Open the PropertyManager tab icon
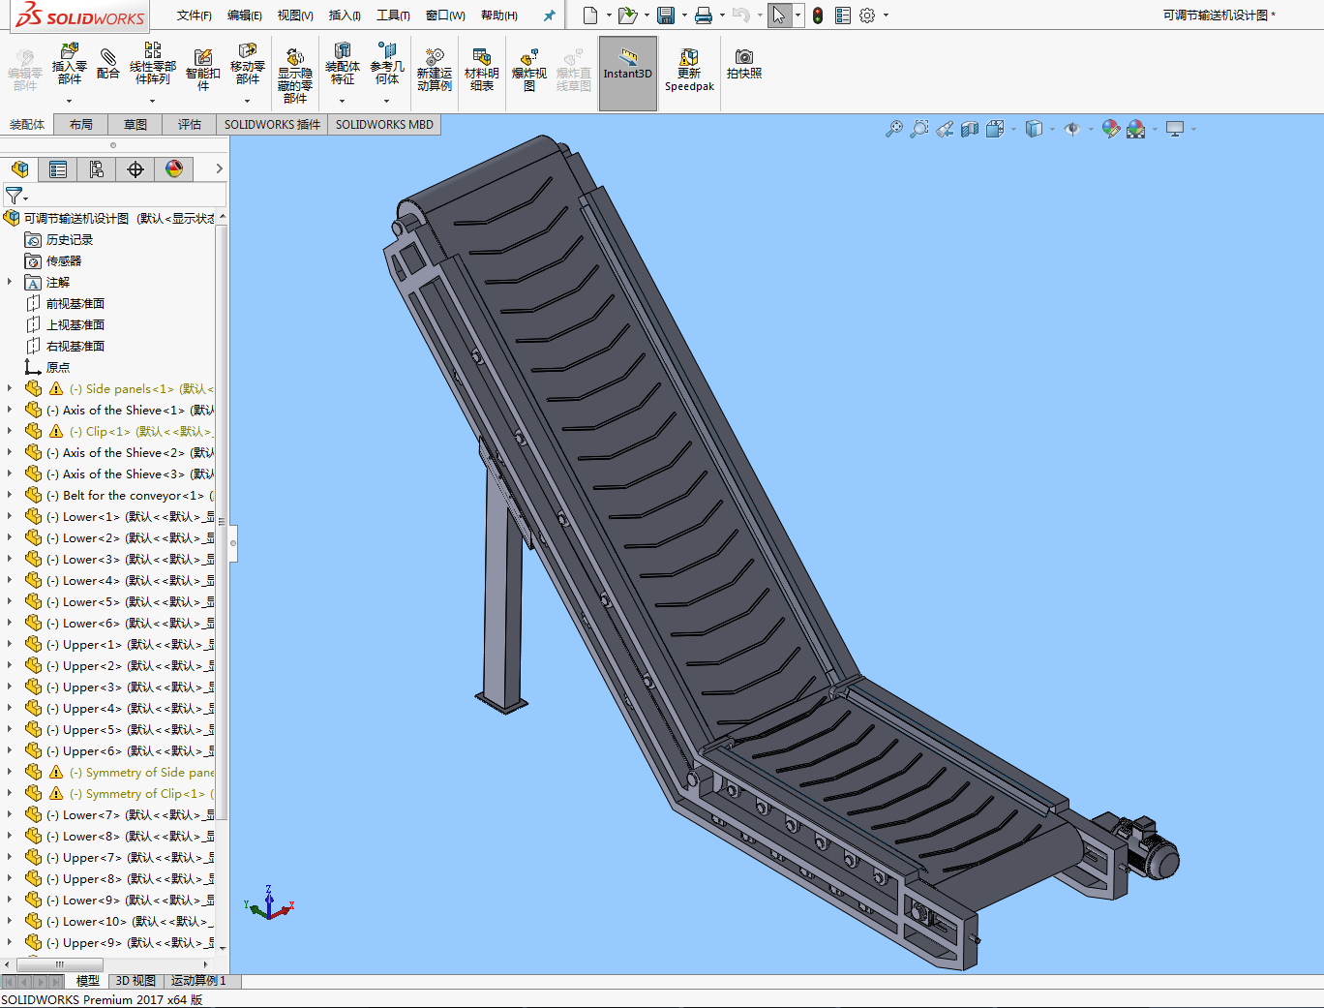The height and width of the screenshot is (1008, 1324). pyautogui.click(x=58, y=169)
